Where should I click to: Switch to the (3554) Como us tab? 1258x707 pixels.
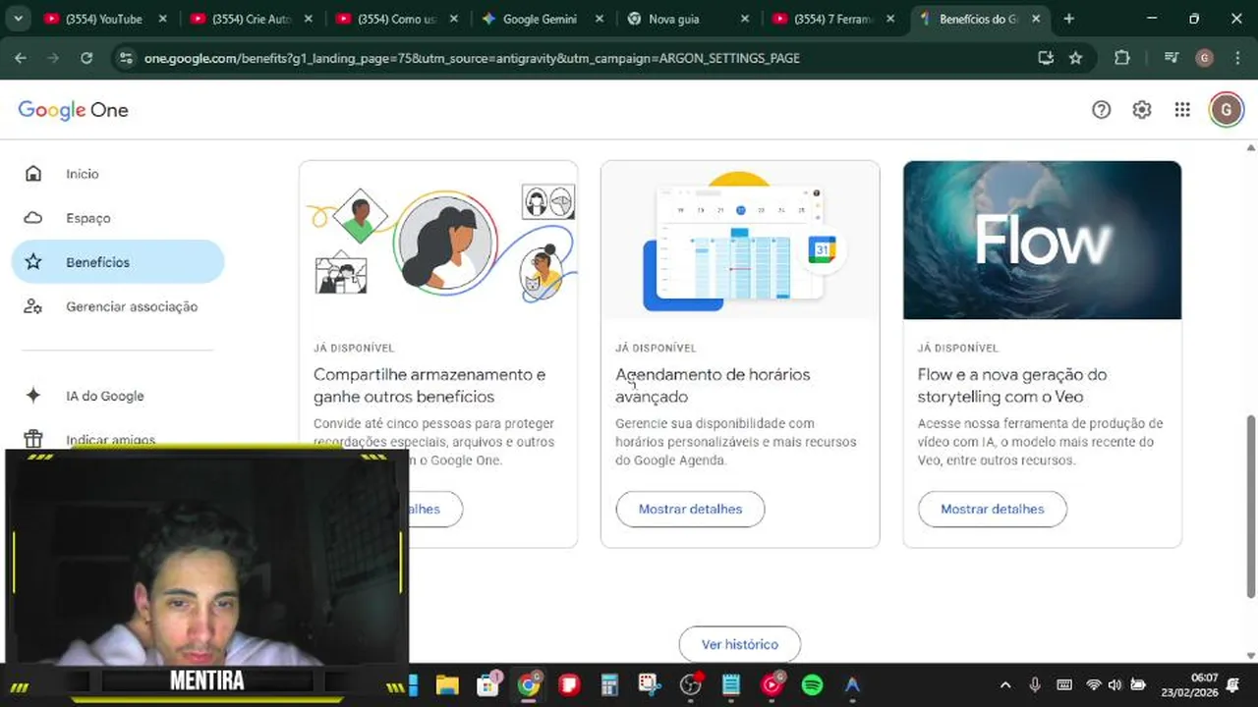396,19
